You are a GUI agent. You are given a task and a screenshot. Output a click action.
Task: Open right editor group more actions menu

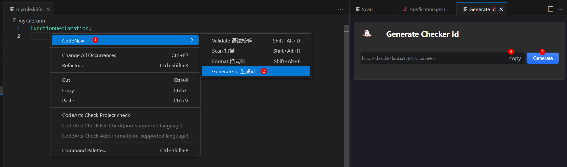pos(561,9)
